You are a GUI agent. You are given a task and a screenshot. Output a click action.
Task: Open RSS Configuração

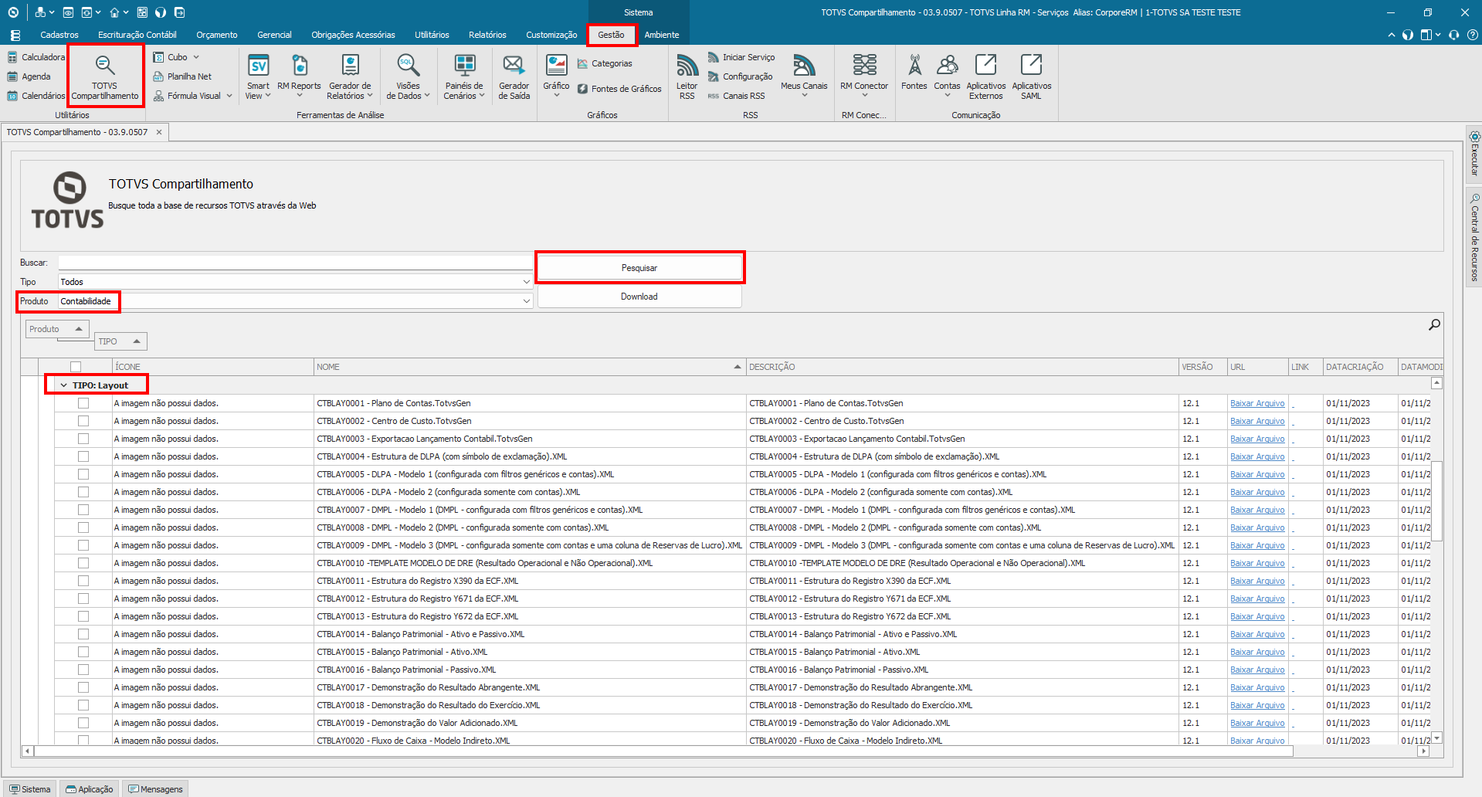tap(740, 76)
